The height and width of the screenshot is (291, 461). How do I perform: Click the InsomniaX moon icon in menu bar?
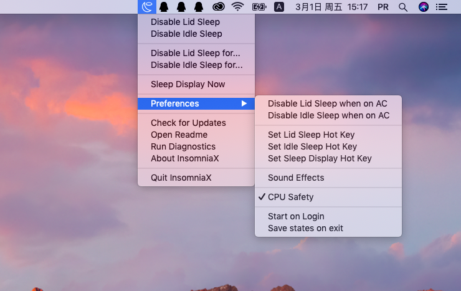147,7
